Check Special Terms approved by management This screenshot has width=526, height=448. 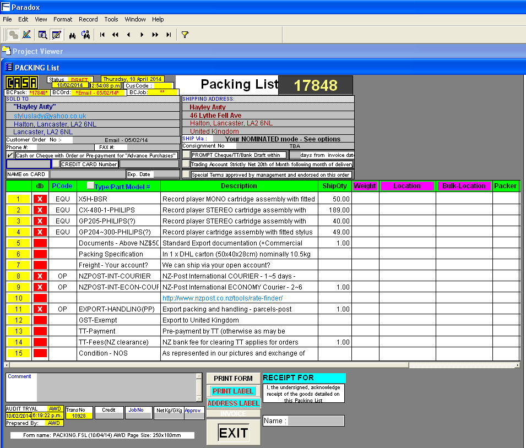coord(186,174)
